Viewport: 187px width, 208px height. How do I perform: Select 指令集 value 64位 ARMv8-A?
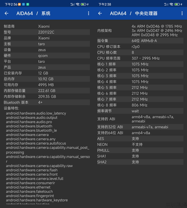coord(144,41)
